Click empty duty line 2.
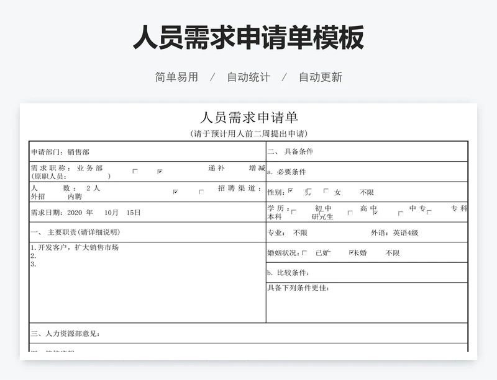497x380 pixels. coord(34,256)
